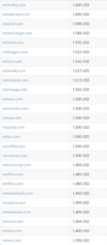Open the netvinci.com domain
This screenshot has width=107, height=245.
pyautogui.click(x=12, y=99)
